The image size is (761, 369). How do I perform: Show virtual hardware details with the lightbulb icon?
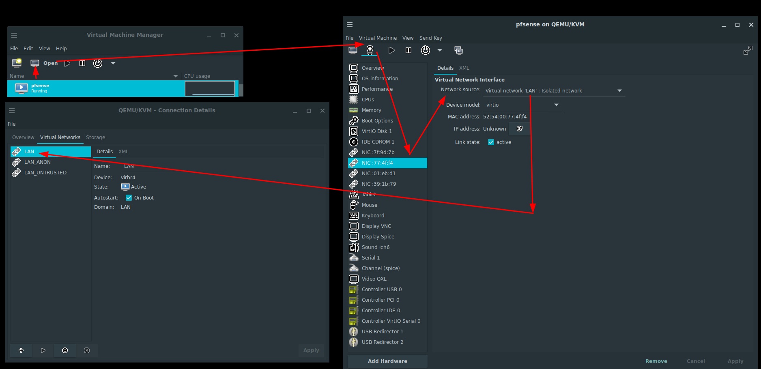point(370,50)
